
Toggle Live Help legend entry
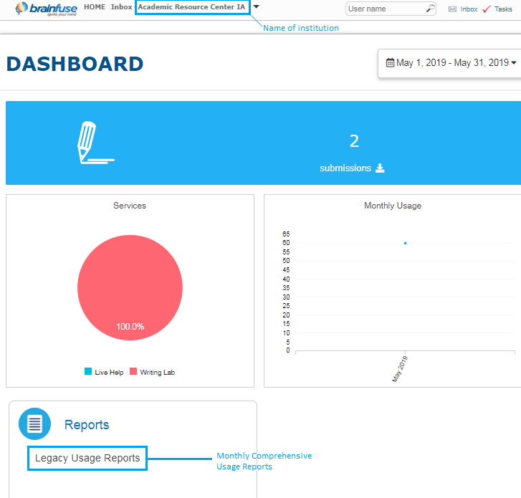click(x=105, y=372)
